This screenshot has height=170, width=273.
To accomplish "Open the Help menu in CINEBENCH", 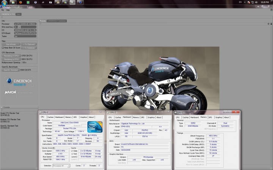I will pos(8,10).
